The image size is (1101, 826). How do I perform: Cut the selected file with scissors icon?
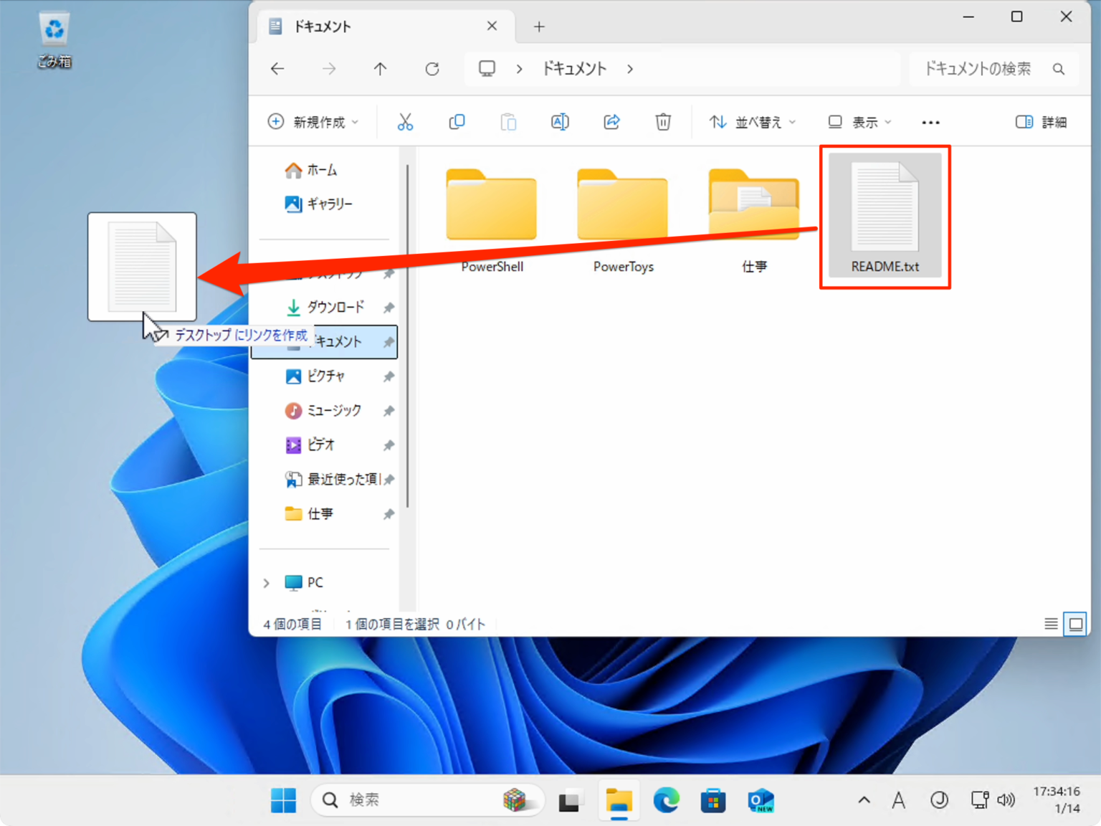click(406, 122)
